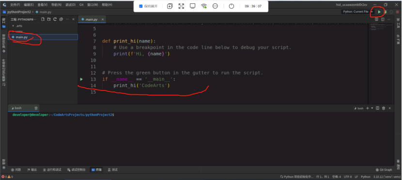Open editor more actions ellipsis

389,19
